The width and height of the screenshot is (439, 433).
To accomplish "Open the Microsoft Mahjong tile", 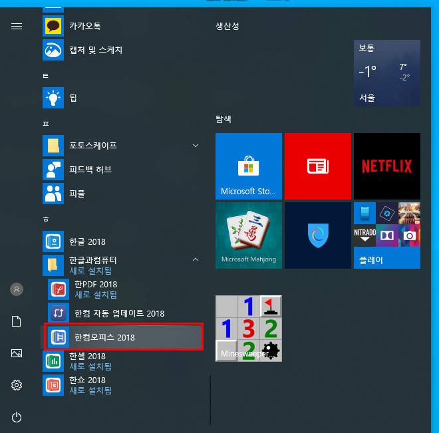I will coord(249,235).
